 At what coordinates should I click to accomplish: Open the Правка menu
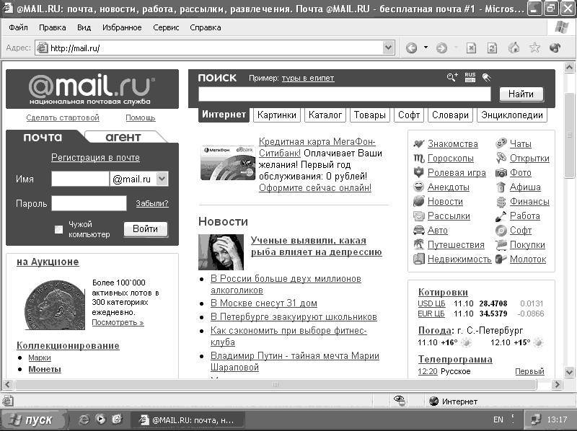(52, 27)
